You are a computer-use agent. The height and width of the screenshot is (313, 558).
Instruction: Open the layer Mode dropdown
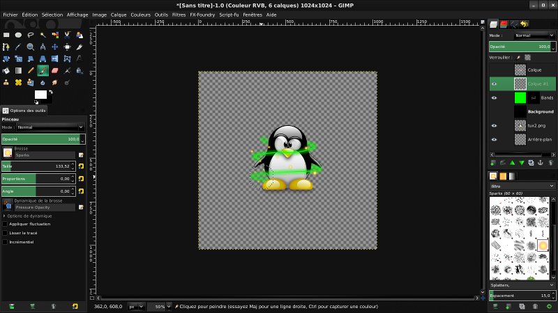(x=534, y=35)
